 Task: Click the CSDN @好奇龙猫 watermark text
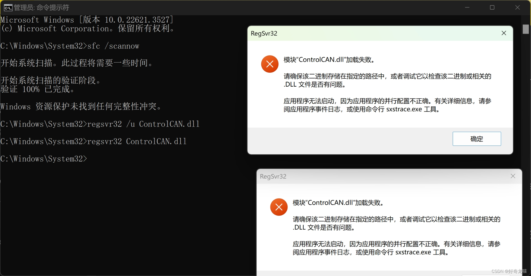(x=509, y=271)
